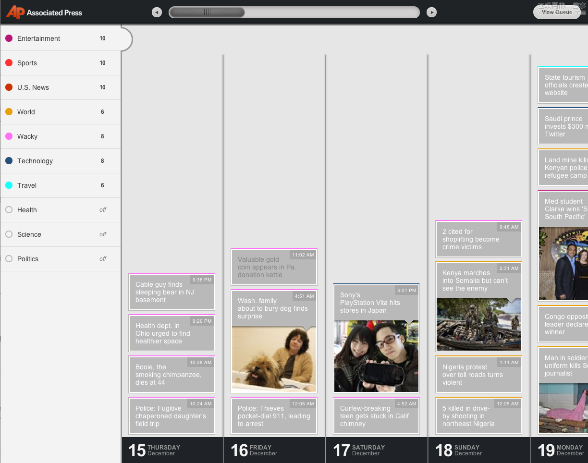The width and height of the screenshot is (588, 463).
Task: Enable the Politics category filter
Action: pos(9,259)
